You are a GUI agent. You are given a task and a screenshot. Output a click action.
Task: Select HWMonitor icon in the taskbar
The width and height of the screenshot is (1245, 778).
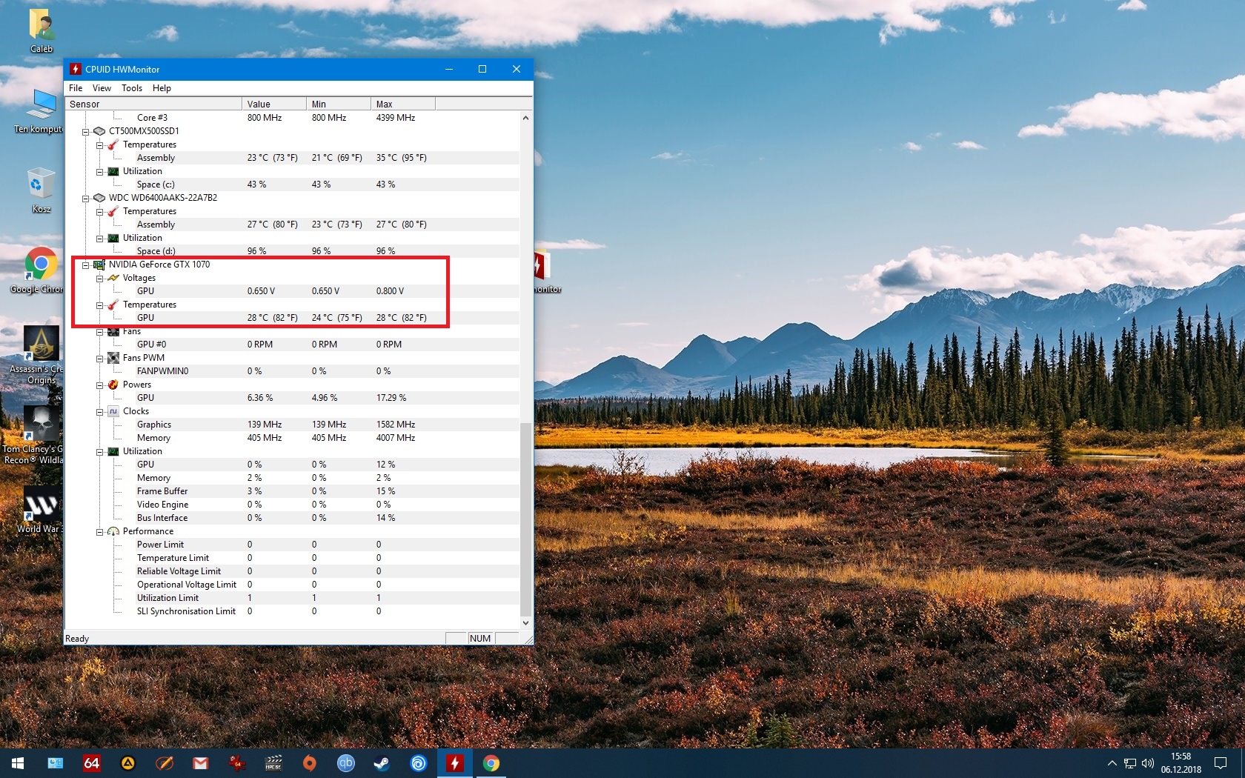[x=454, y=763]
